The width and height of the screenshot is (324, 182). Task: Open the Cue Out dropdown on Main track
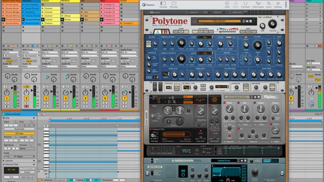[314, 63]
